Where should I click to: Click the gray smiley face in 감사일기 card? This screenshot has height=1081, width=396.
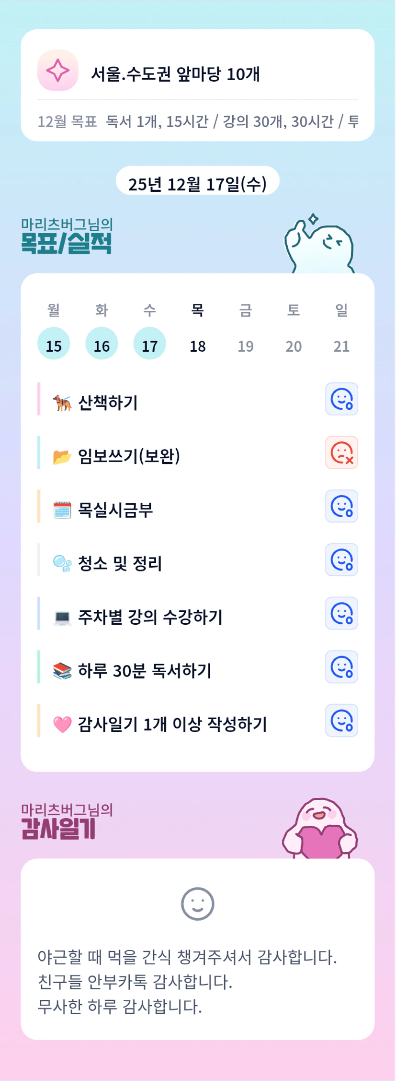click(197, 904)
